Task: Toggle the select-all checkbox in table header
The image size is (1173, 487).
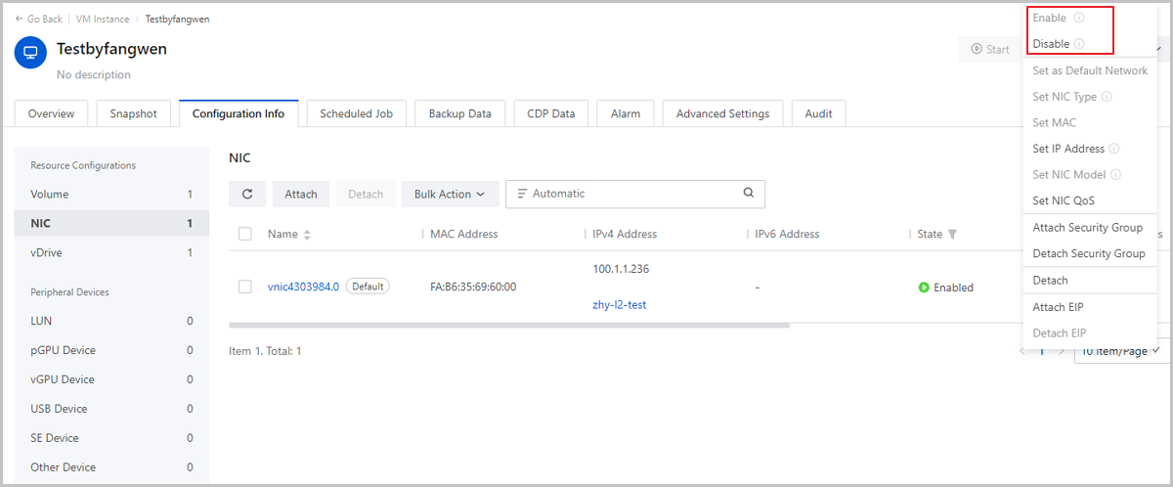Action: point(245,234)
